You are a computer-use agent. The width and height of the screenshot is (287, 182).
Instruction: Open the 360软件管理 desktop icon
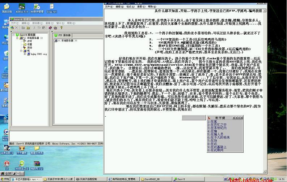tap(37, 7)
